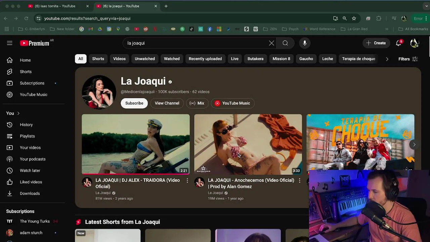This screenshot has height=242, width=430.
Task: Bookmark this page with star icon
Action: [354, 18]
